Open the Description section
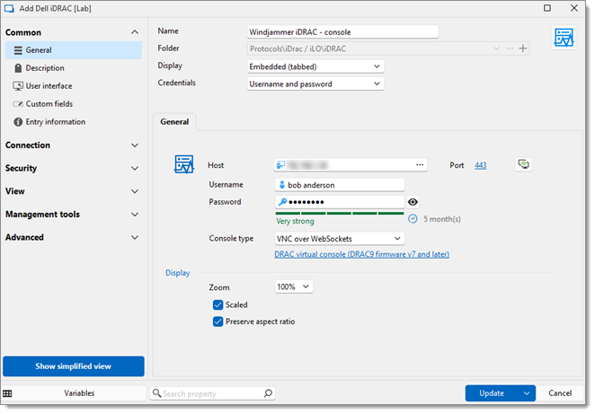The height and width of the screenshot is (414, 595). click(x=45, y=68)
